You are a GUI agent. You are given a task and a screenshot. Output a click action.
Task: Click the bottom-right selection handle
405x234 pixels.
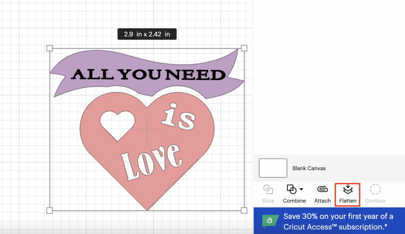(x=244, y=210)
